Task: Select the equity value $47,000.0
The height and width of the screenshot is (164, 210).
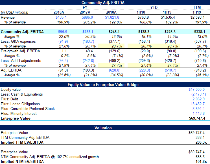Action: click(x=197, y=90)
